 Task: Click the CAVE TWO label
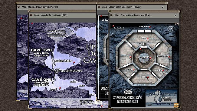(41, 50)
